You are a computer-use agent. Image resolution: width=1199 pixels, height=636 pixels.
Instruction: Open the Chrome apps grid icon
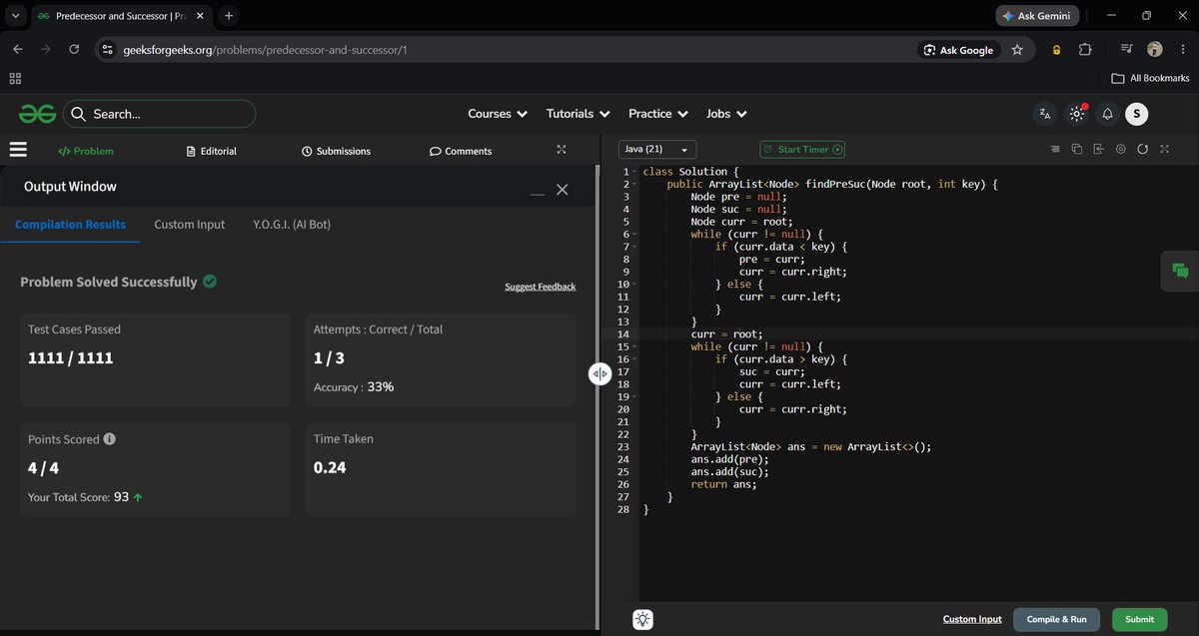click(x=15, y=78)
